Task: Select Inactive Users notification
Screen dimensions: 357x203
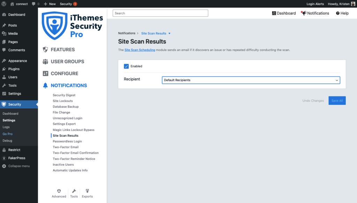Action: pyautogui.click(x=63, y=165)
